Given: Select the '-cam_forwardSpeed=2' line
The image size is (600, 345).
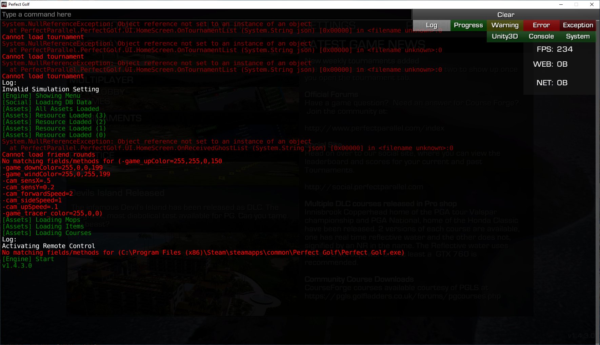Looking at the screenshot, I should point(38,194).
